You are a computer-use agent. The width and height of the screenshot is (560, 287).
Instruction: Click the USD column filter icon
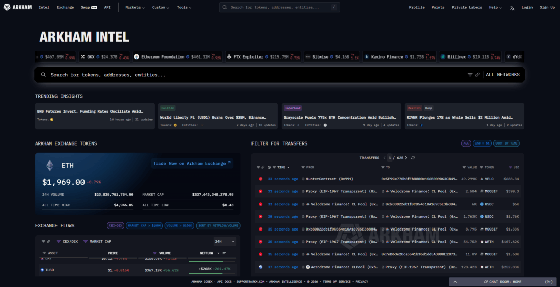[510, 167]
